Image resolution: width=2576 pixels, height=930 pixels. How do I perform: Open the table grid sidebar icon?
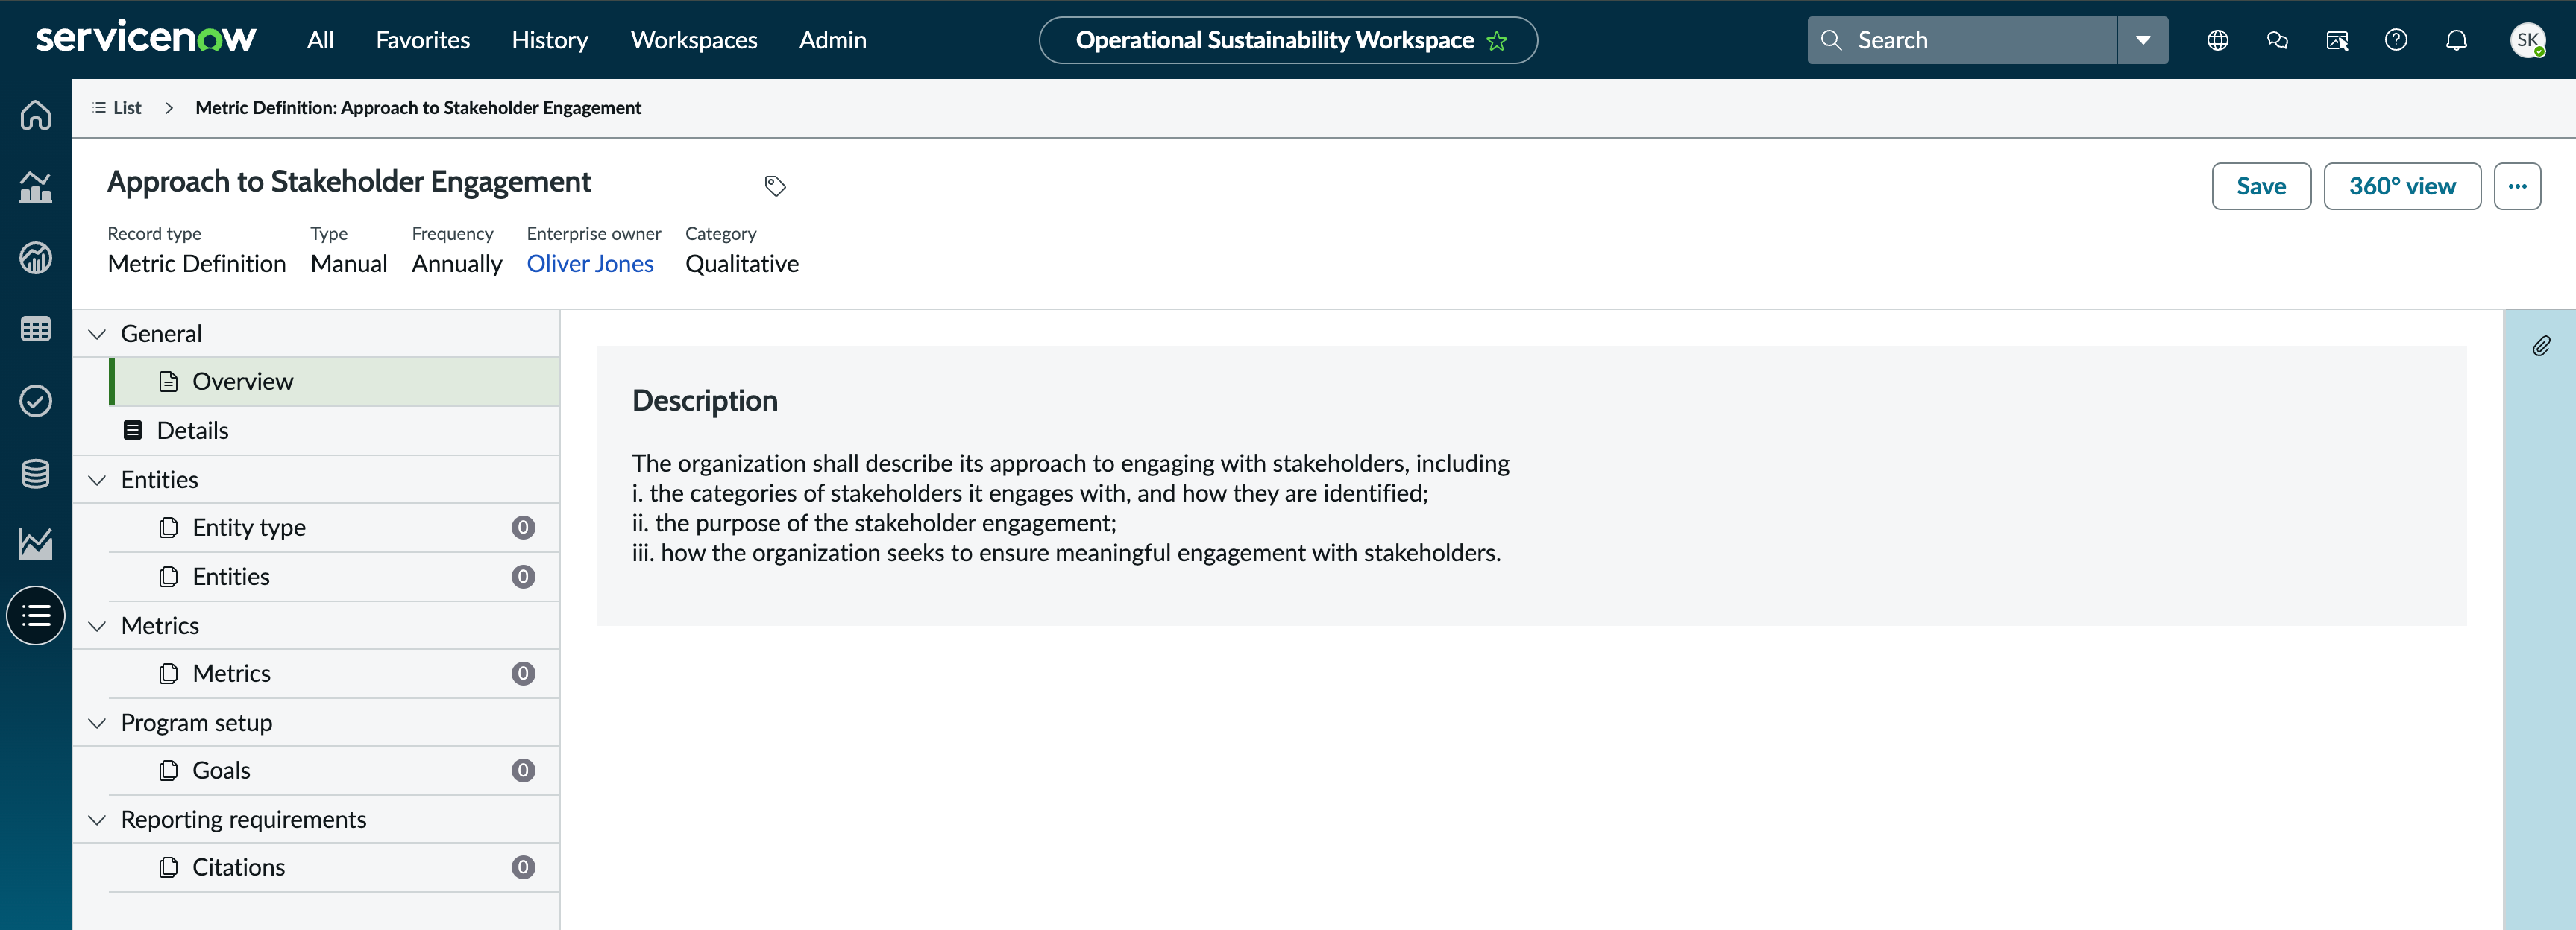point(36,329)
